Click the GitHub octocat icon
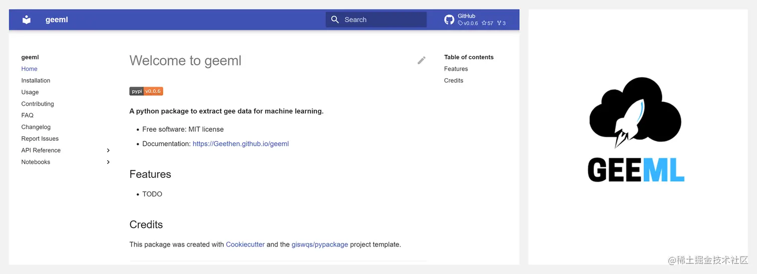This screenshot has width=757, height=274. pyautogui.click(x=449, y=20)
